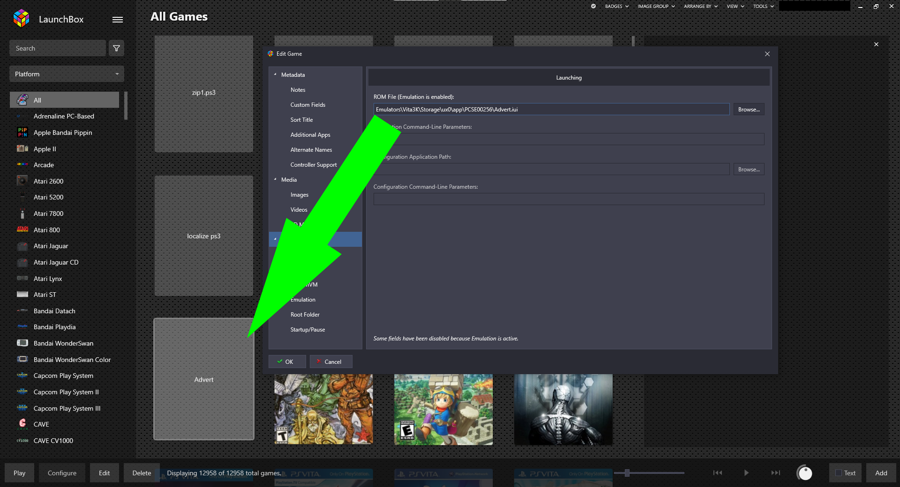Open the Platform dropdown

pos(67,74)
